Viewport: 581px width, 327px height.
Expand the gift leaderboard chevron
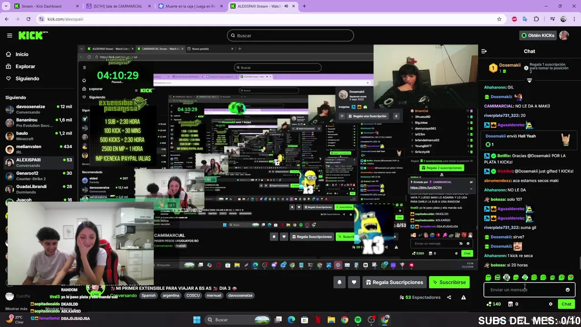[529, 80]
